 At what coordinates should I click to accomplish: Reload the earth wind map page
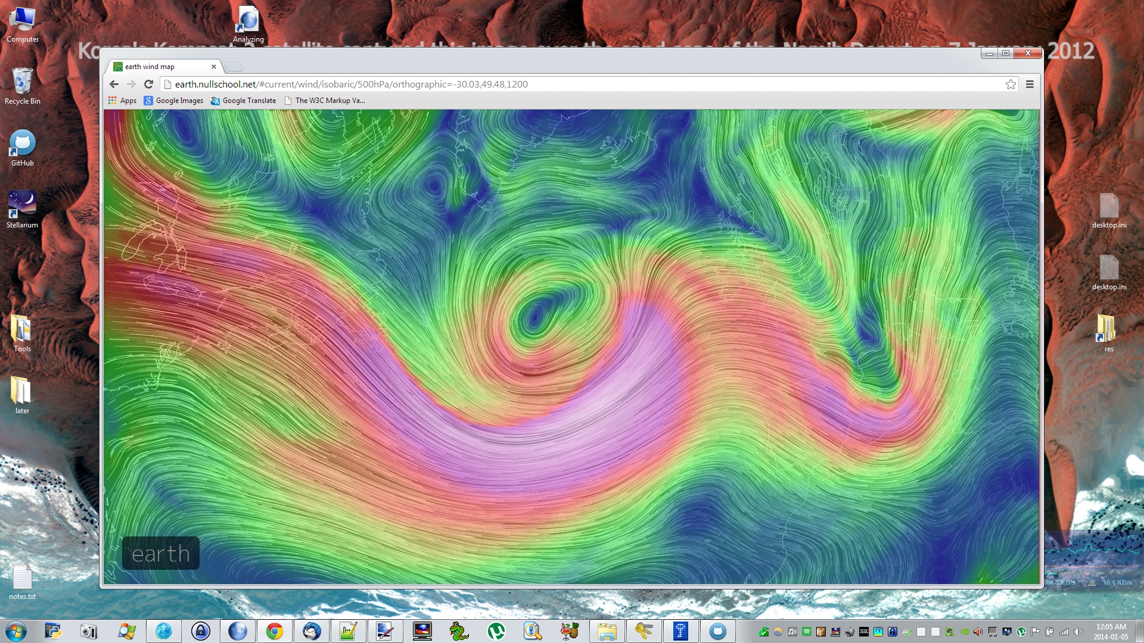[149, 84]
